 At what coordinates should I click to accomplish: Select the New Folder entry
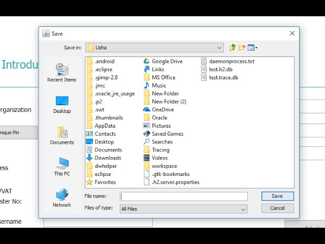161,94
